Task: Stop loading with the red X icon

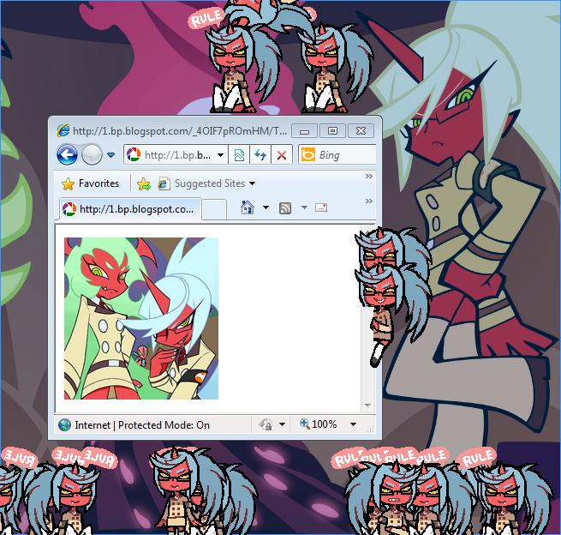Action: tap(282, 155)
